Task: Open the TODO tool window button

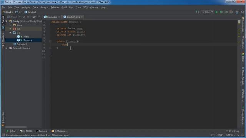Action: coord(26,131)
